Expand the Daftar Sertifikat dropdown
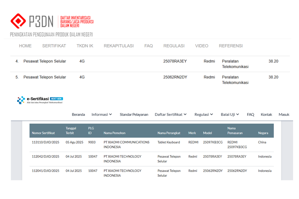Image resolution: width=299 pixels, height=199 pixels. pyautogui.click(x=171, y=115)
